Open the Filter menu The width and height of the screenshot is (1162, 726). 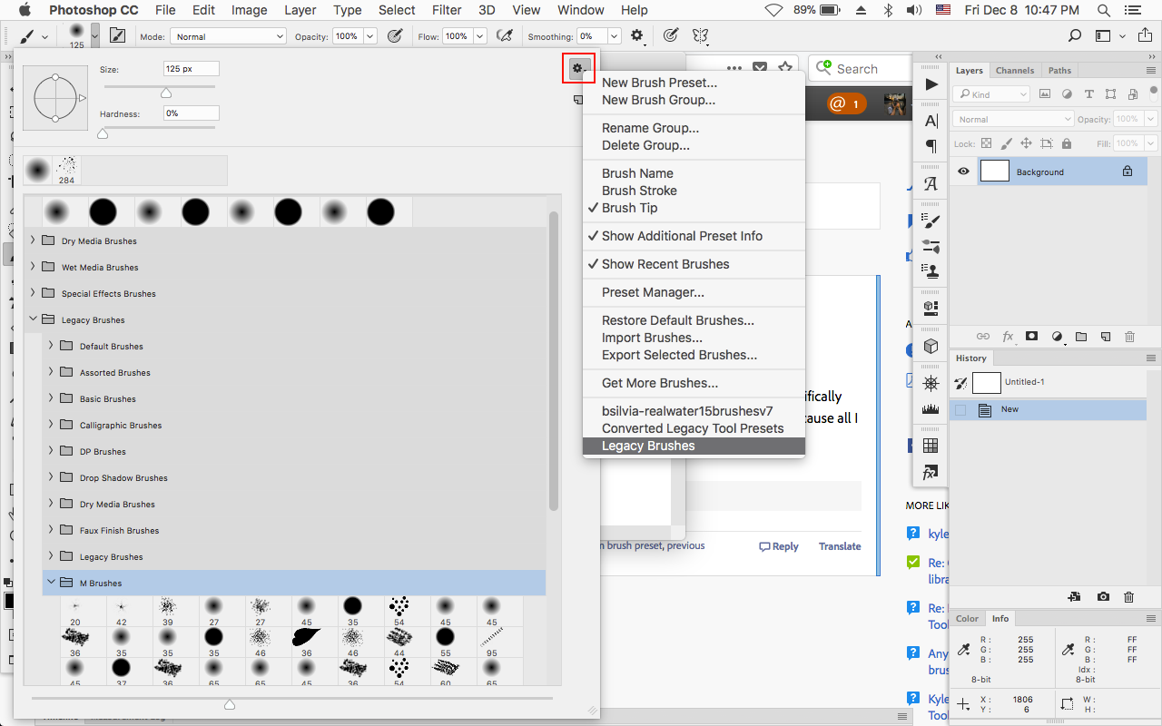point(447,10)
